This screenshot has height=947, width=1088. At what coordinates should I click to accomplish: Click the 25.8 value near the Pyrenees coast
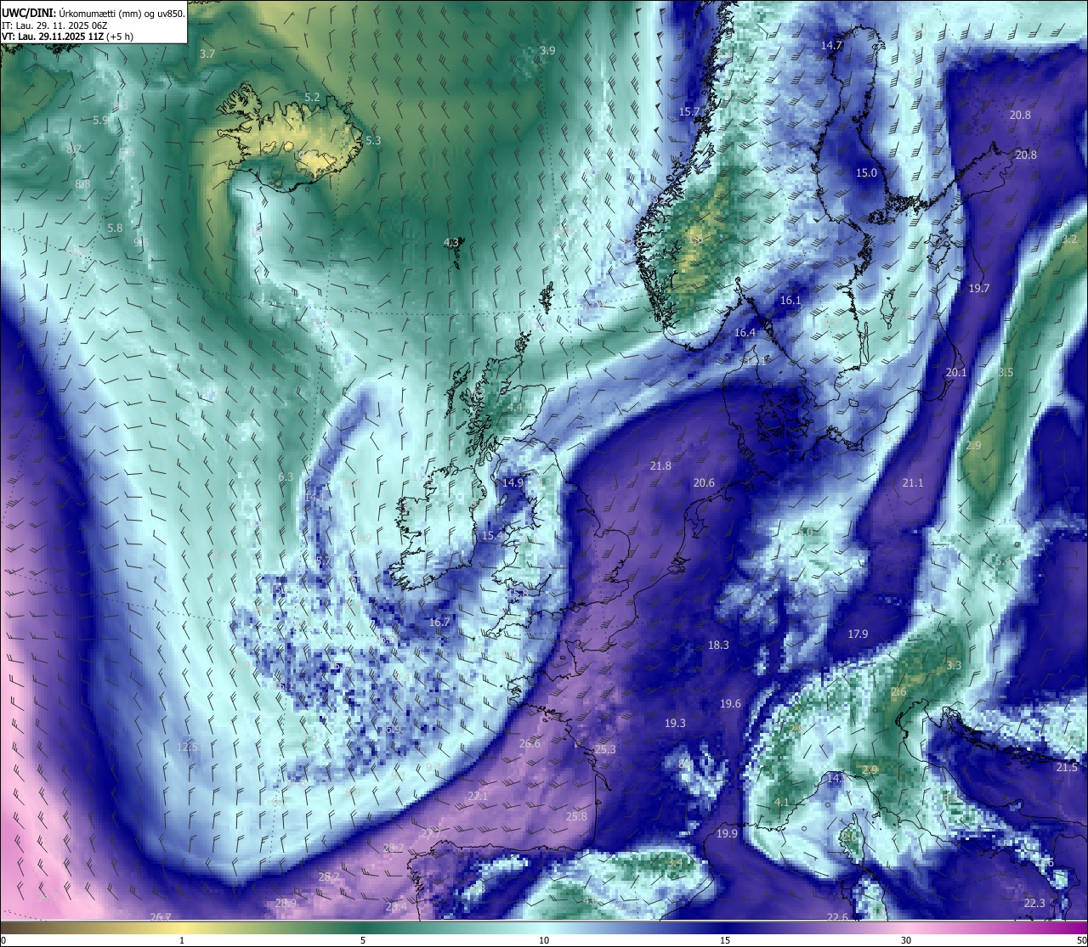click(x=576, y=816)
